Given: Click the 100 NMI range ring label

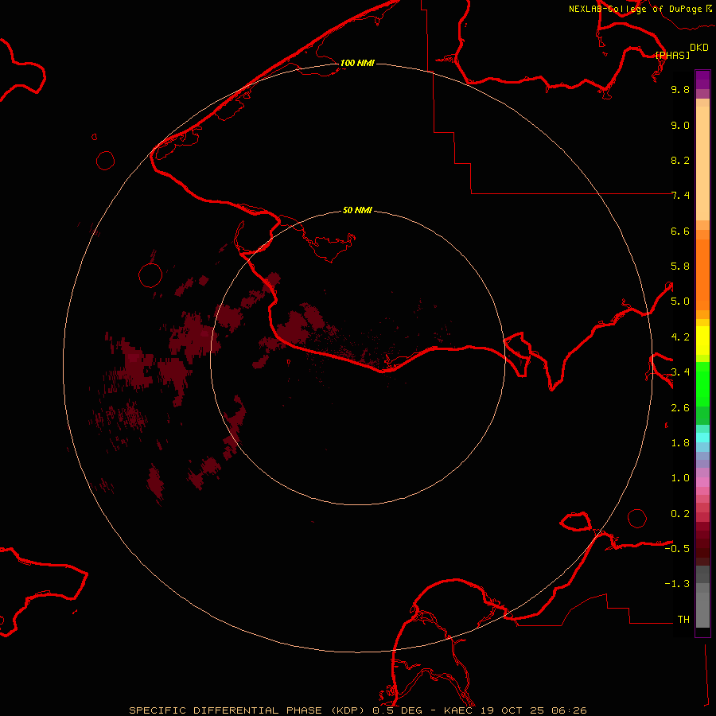Looking at the screenshot, I should click(357, 63).
